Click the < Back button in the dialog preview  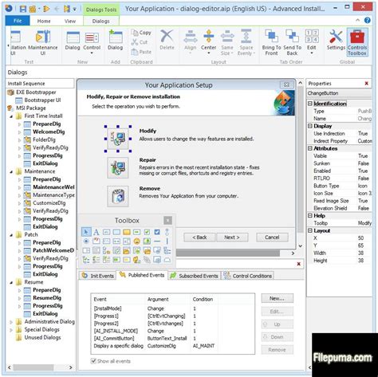(199, 238)
